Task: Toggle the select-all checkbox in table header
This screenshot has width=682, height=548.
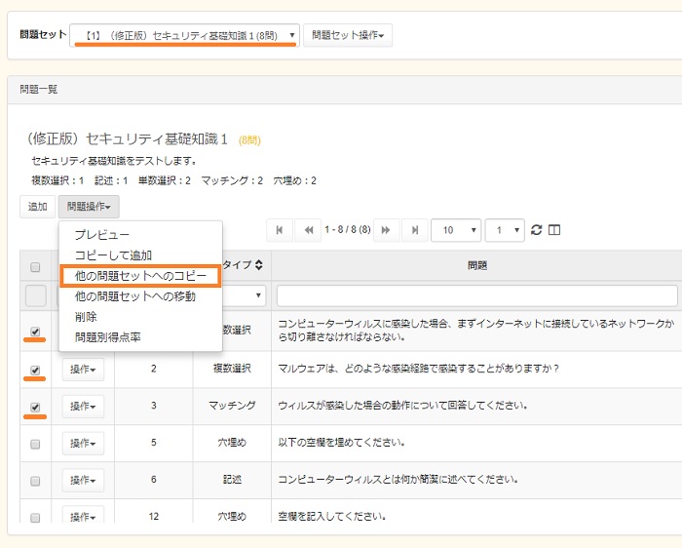Action: point(35,267)
